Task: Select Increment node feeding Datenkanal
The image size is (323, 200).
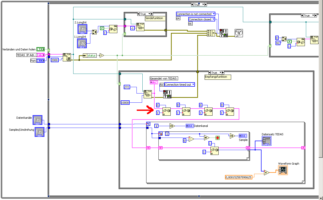Action: tap(172, 126)
